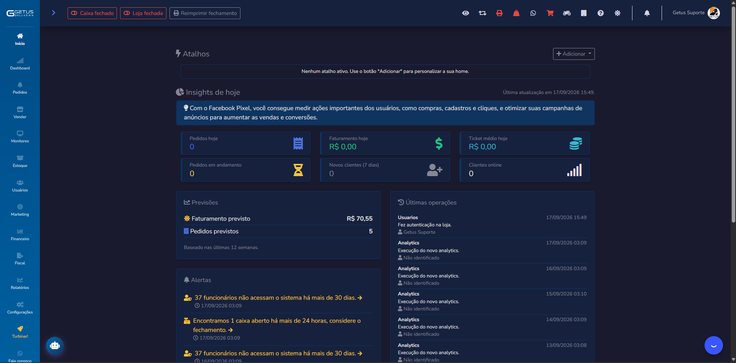Click the retweet arrows icon in toolbar
Screen dimensions: 736x363
click(482, 13)
